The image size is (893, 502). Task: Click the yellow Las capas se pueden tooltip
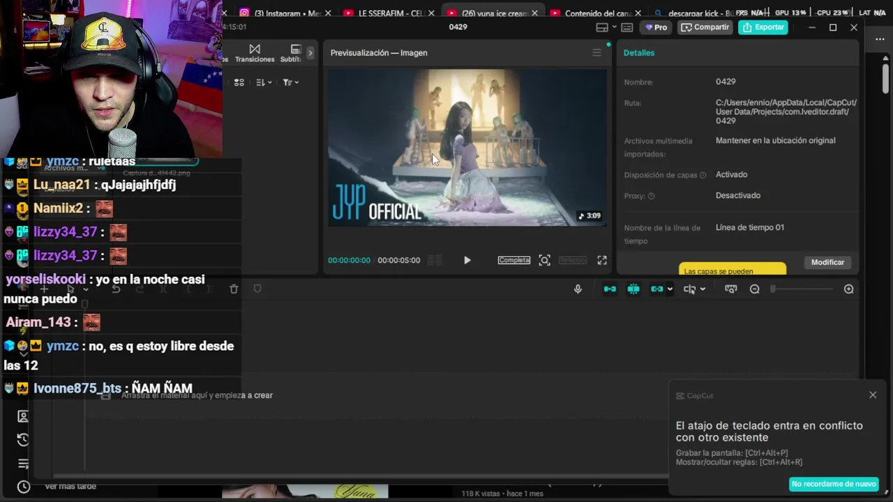coord(733,269)
